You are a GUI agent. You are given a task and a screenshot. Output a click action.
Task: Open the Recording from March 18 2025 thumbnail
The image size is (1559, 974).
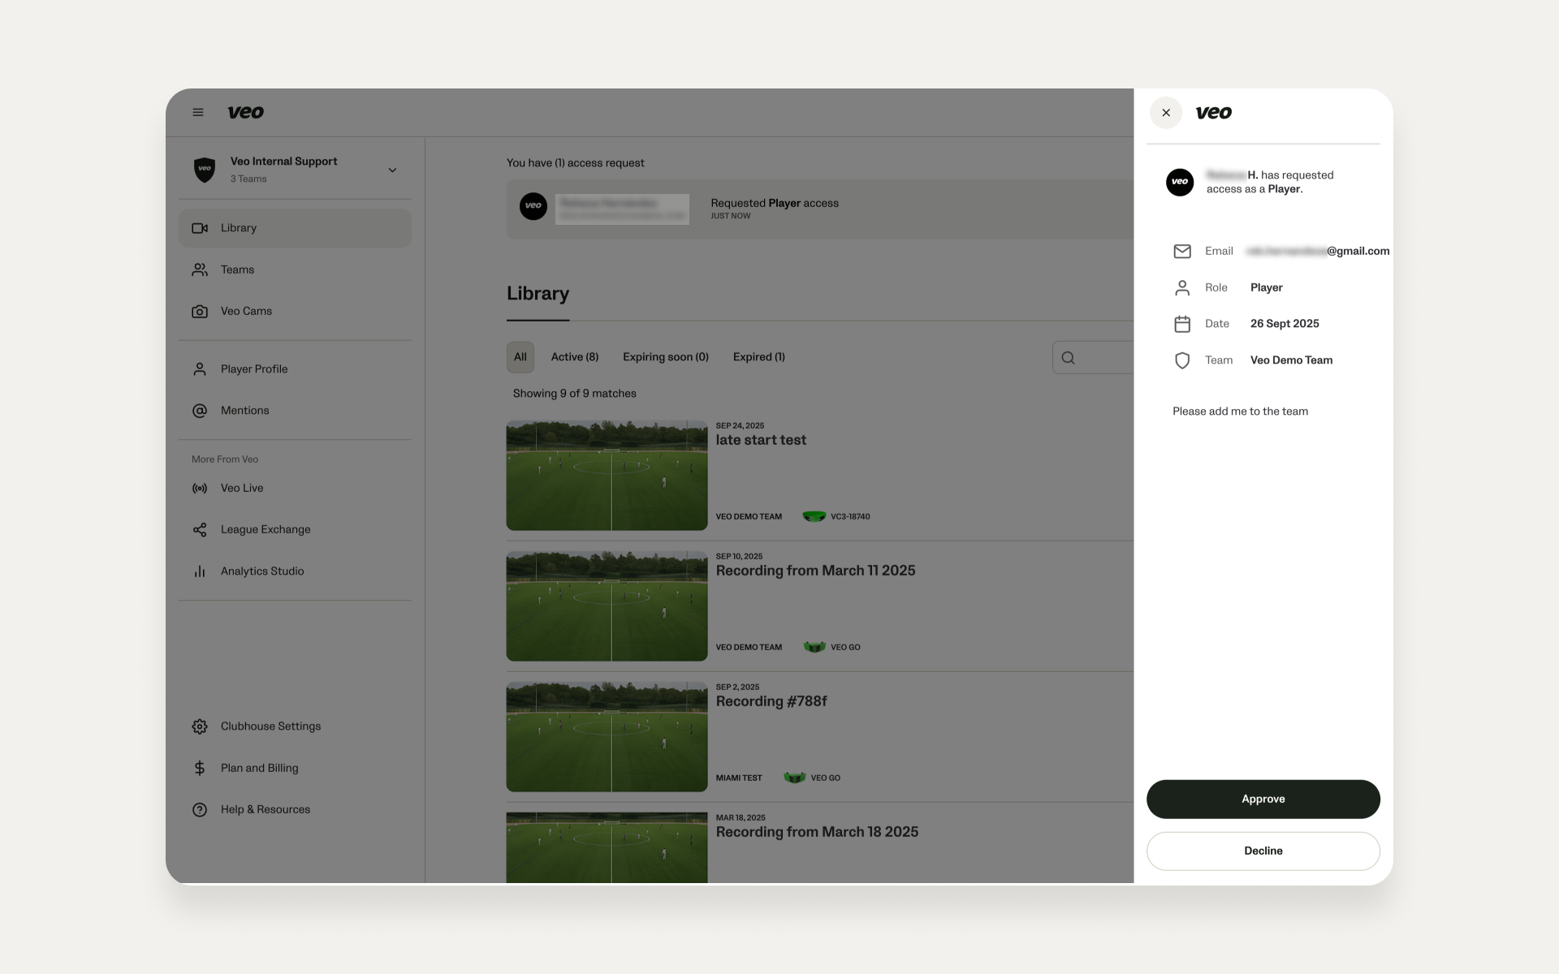click(607, 847)
